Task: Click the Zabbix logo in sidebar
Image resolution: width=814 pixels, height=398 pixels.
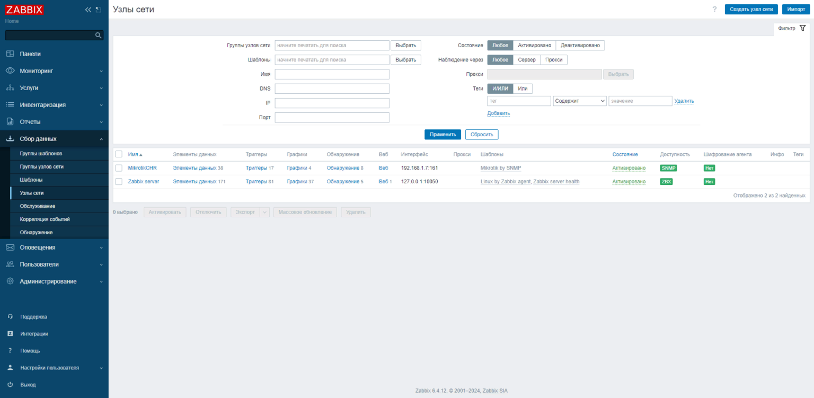Action: (24, 10)
